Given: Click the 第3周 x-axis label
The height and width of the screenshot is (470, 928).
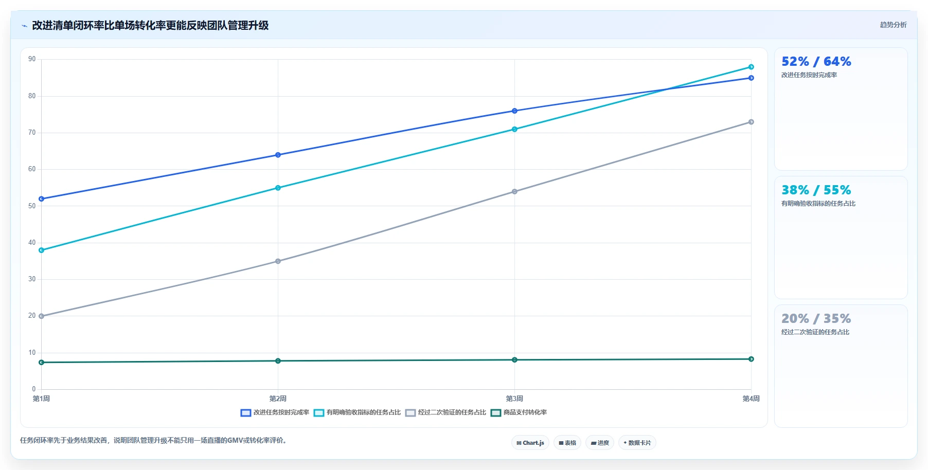Looking at the screenshot, I should (514, 399).
